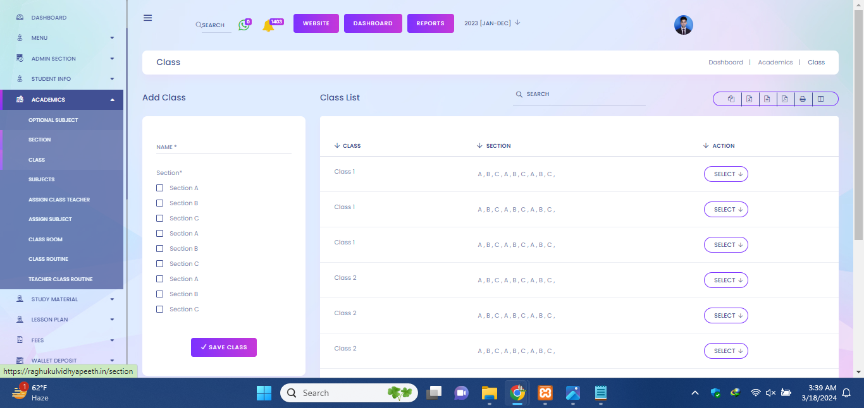864x408 pixels.
Task: Tick the topmost Section A checkbox
Action: [x=160, y=188]
